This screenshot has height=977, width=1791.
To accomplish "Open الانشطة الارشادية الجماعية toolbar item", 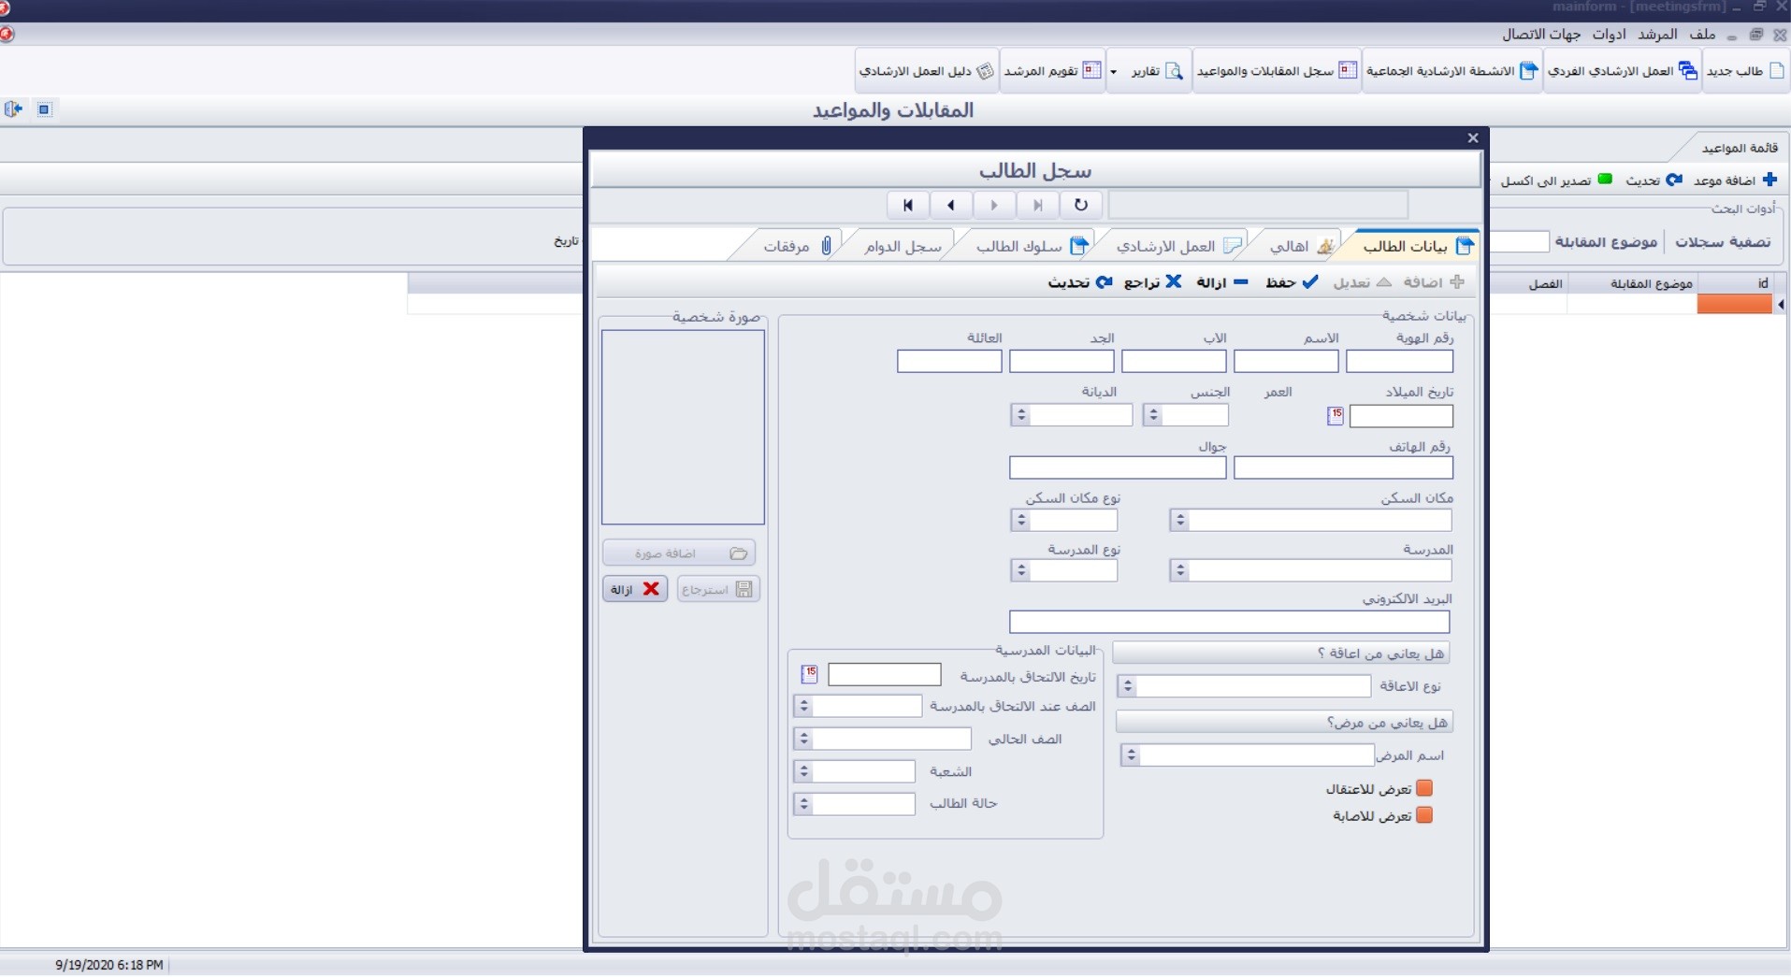I will point(1452,71).
